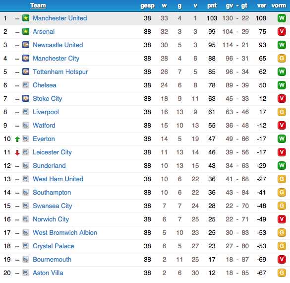The width and height of the screenshot is (290, 283).
Task: Click the yellow G form badge for Manchester City
Action: 282,59
